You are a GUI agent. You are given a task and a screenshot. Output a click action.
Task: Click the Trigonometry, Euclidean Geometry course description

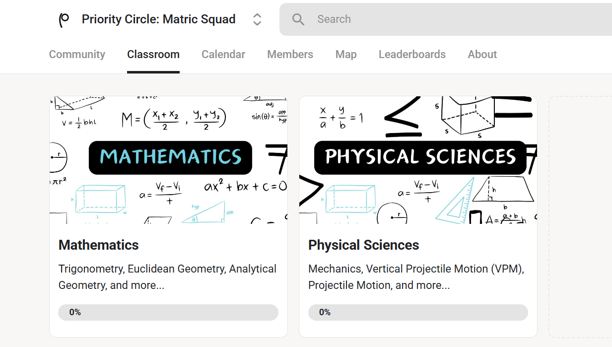pyautogui.click(x=167, y=277)
